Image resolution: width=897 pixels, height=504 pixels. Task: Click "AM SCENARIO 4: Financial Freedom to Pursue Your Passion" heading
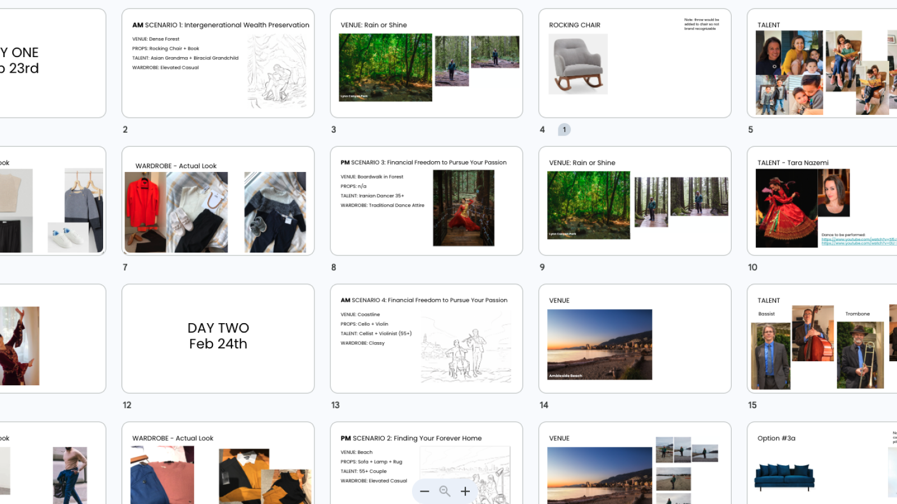424,300
